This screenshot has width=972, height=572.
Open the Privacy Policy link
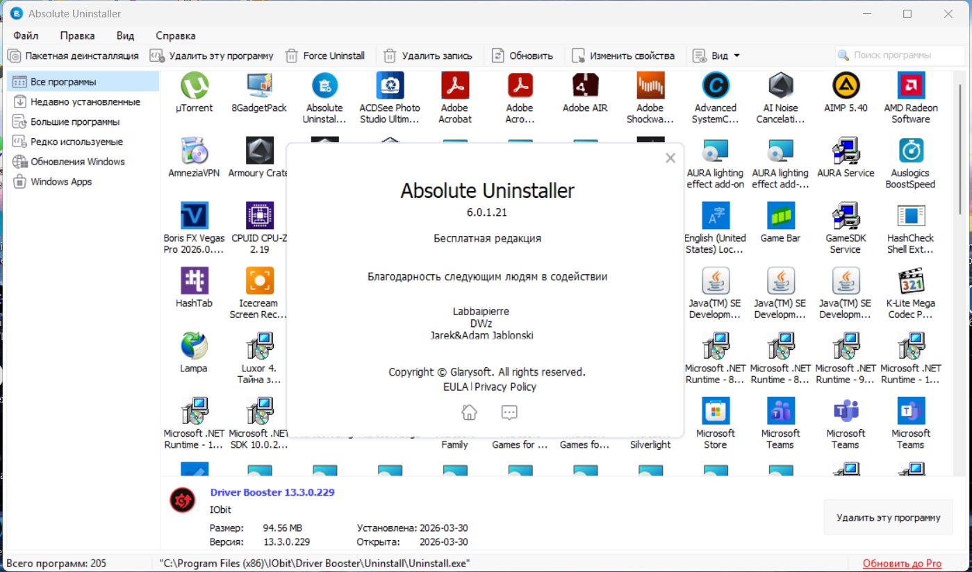click(505, 387)
